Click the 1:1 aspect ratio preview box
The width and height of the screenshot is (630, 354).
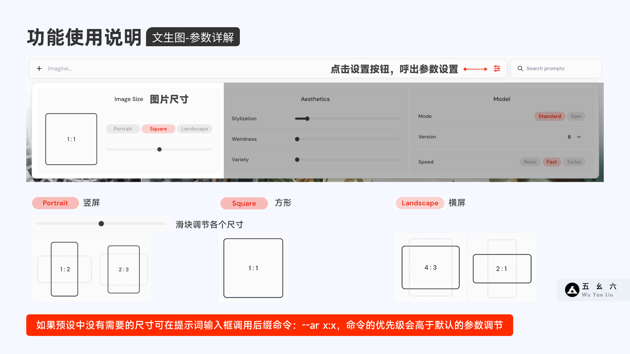coord(71,139)
